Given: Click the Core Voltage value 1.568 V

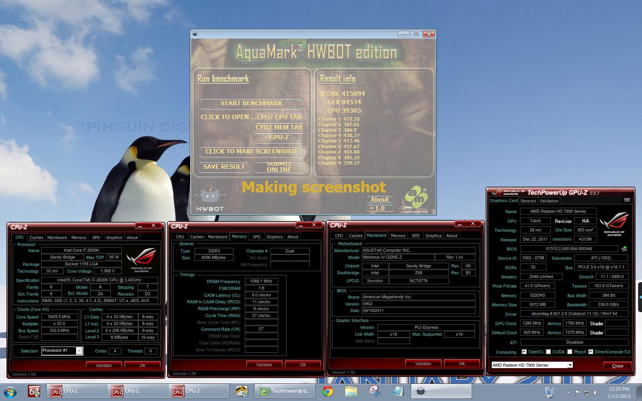Looking at the screenshot, I should [x=107, y=271].
